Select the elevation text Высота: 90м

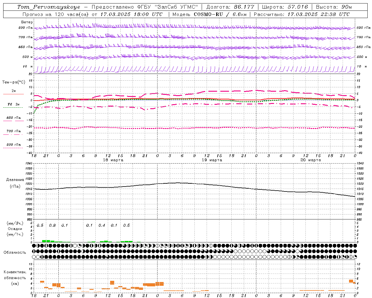click(x=334, y=7)
